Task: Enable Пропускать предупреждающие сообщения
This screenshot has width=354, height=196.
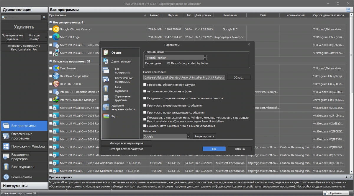Action: [x=145, y=112]
